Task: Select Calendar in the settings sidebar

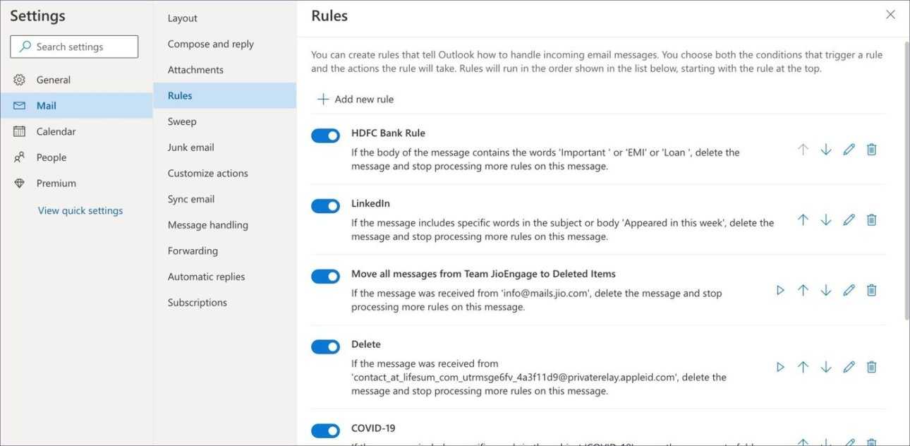Action: [x=56, y=131]
